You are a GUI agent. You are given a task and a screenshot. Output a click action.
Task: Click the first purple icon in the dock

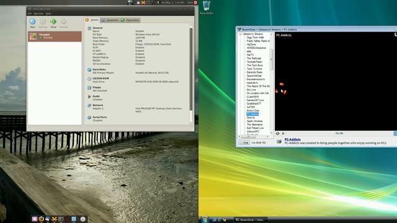point(35,219)
